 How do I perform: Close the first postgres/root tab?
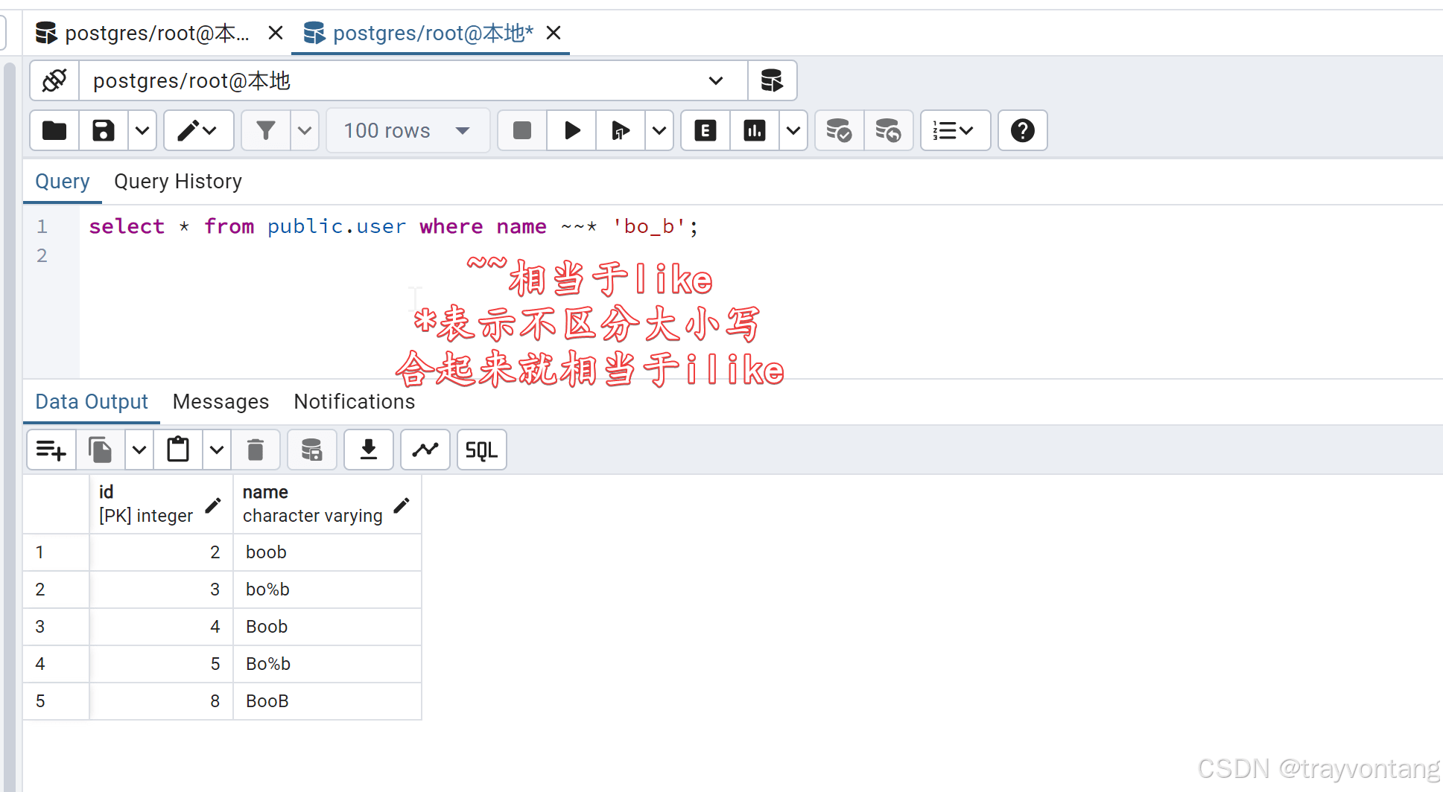(x=276, y=33)
